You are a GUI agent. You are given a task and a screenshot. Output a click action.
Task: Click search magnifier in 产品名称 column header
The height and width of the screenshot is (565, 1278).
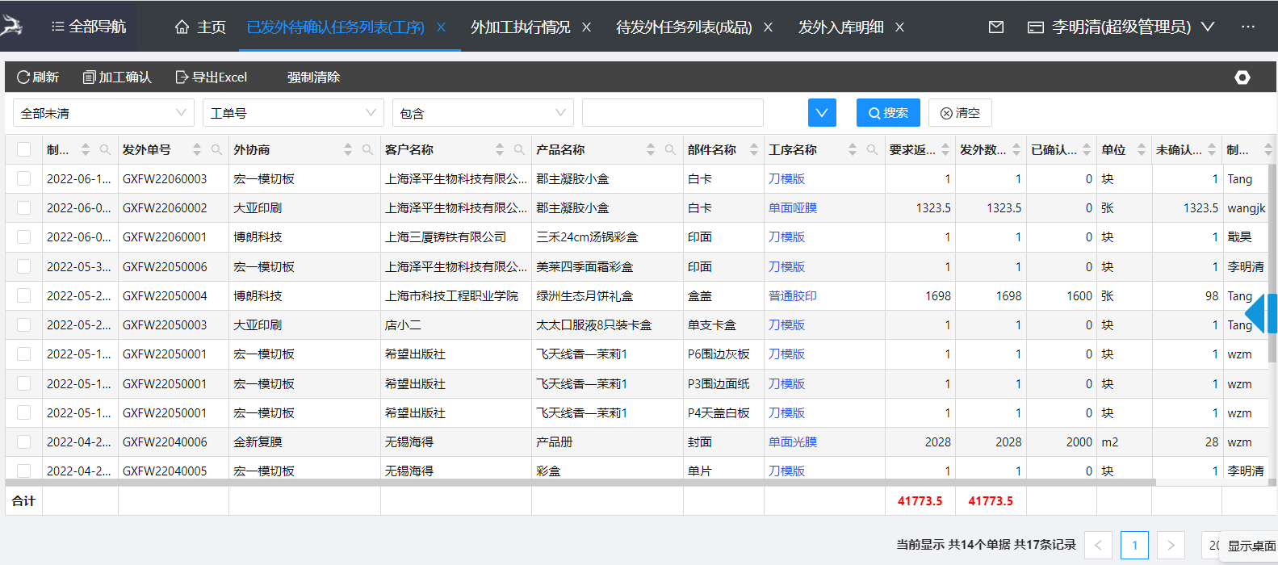coord(670,150)
